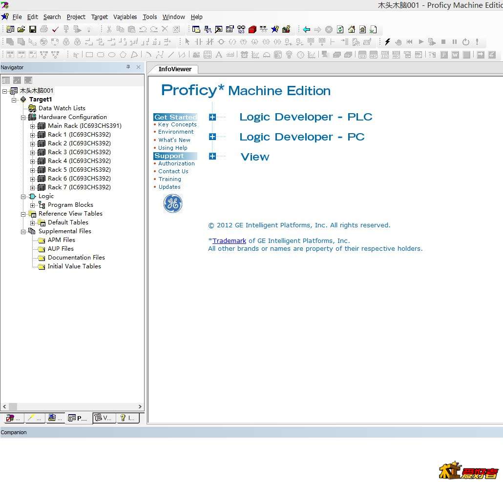Collapse the Target1 node
The height and width of the screenshot is (482, 503).
pos(14,100)
